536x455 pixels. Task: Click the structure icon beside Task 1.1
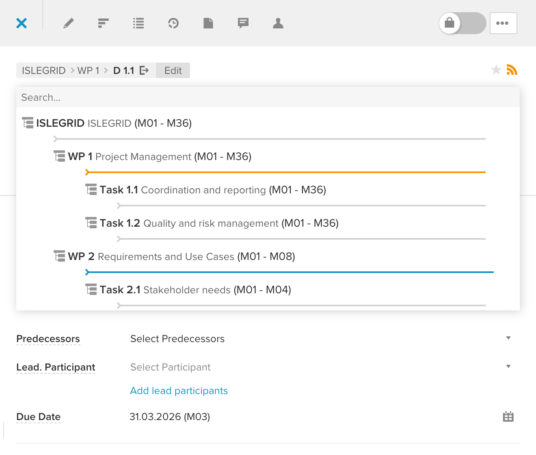click(x=91, y=189)
